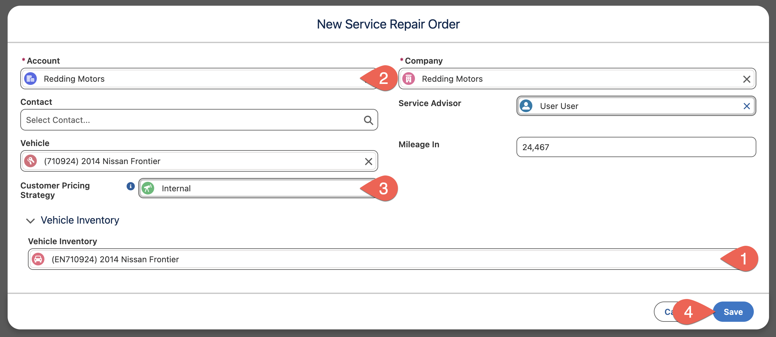Click the Internal pricing strategy field
This screenshot has height=337, width=776.
pyautogui.click(x=258, y=188)
